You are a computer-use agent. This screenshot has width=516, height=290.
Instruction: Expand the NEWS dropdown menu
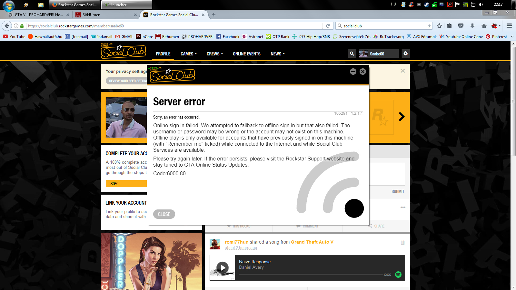click(278, 54)
